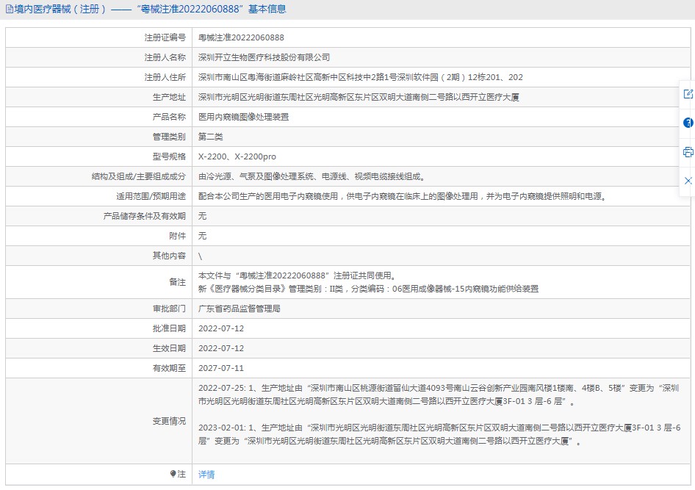
Task: Click the page title 境内医疗器械（注册）基本信息
Action: pos(151,9)
